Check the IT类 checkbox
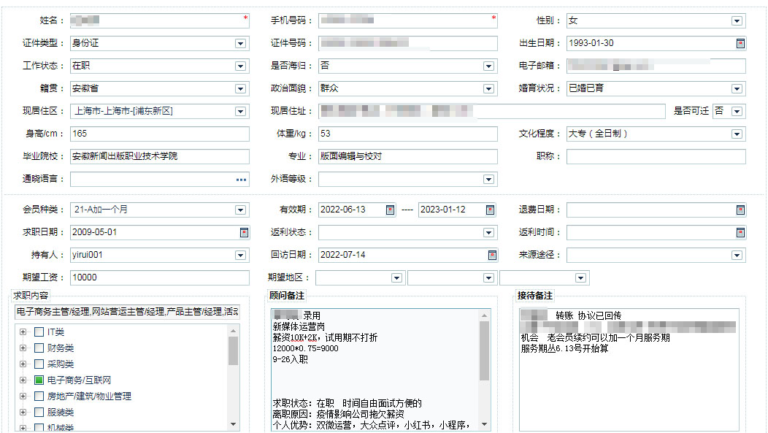 pyautogui.click(x=39, y=332)
